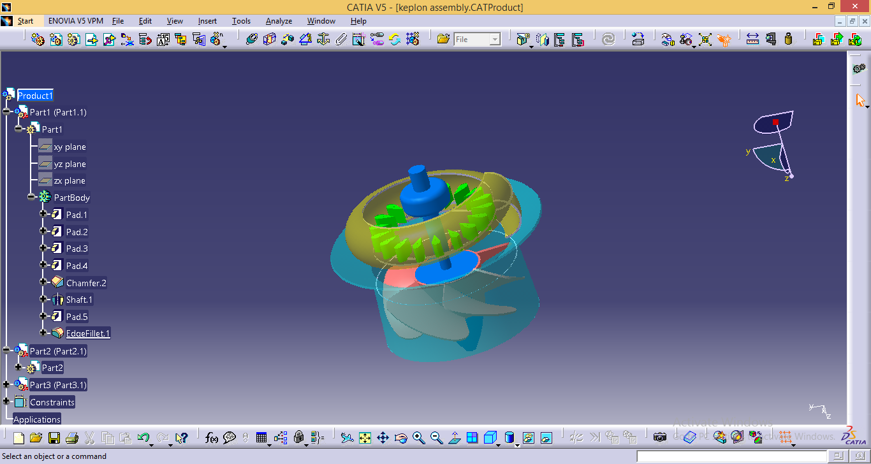Click the New Part icon

74,40
